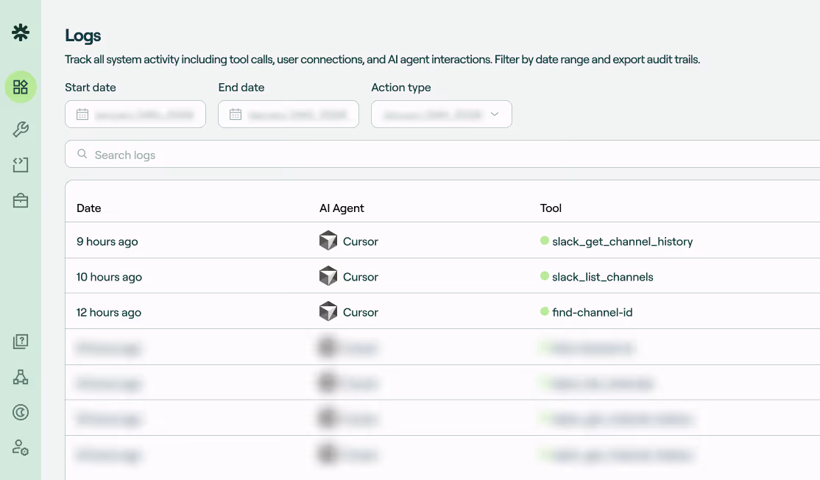Click the green status dot beside find-channel-id
The height and width of the screenshot is (480, 820).
543,311
